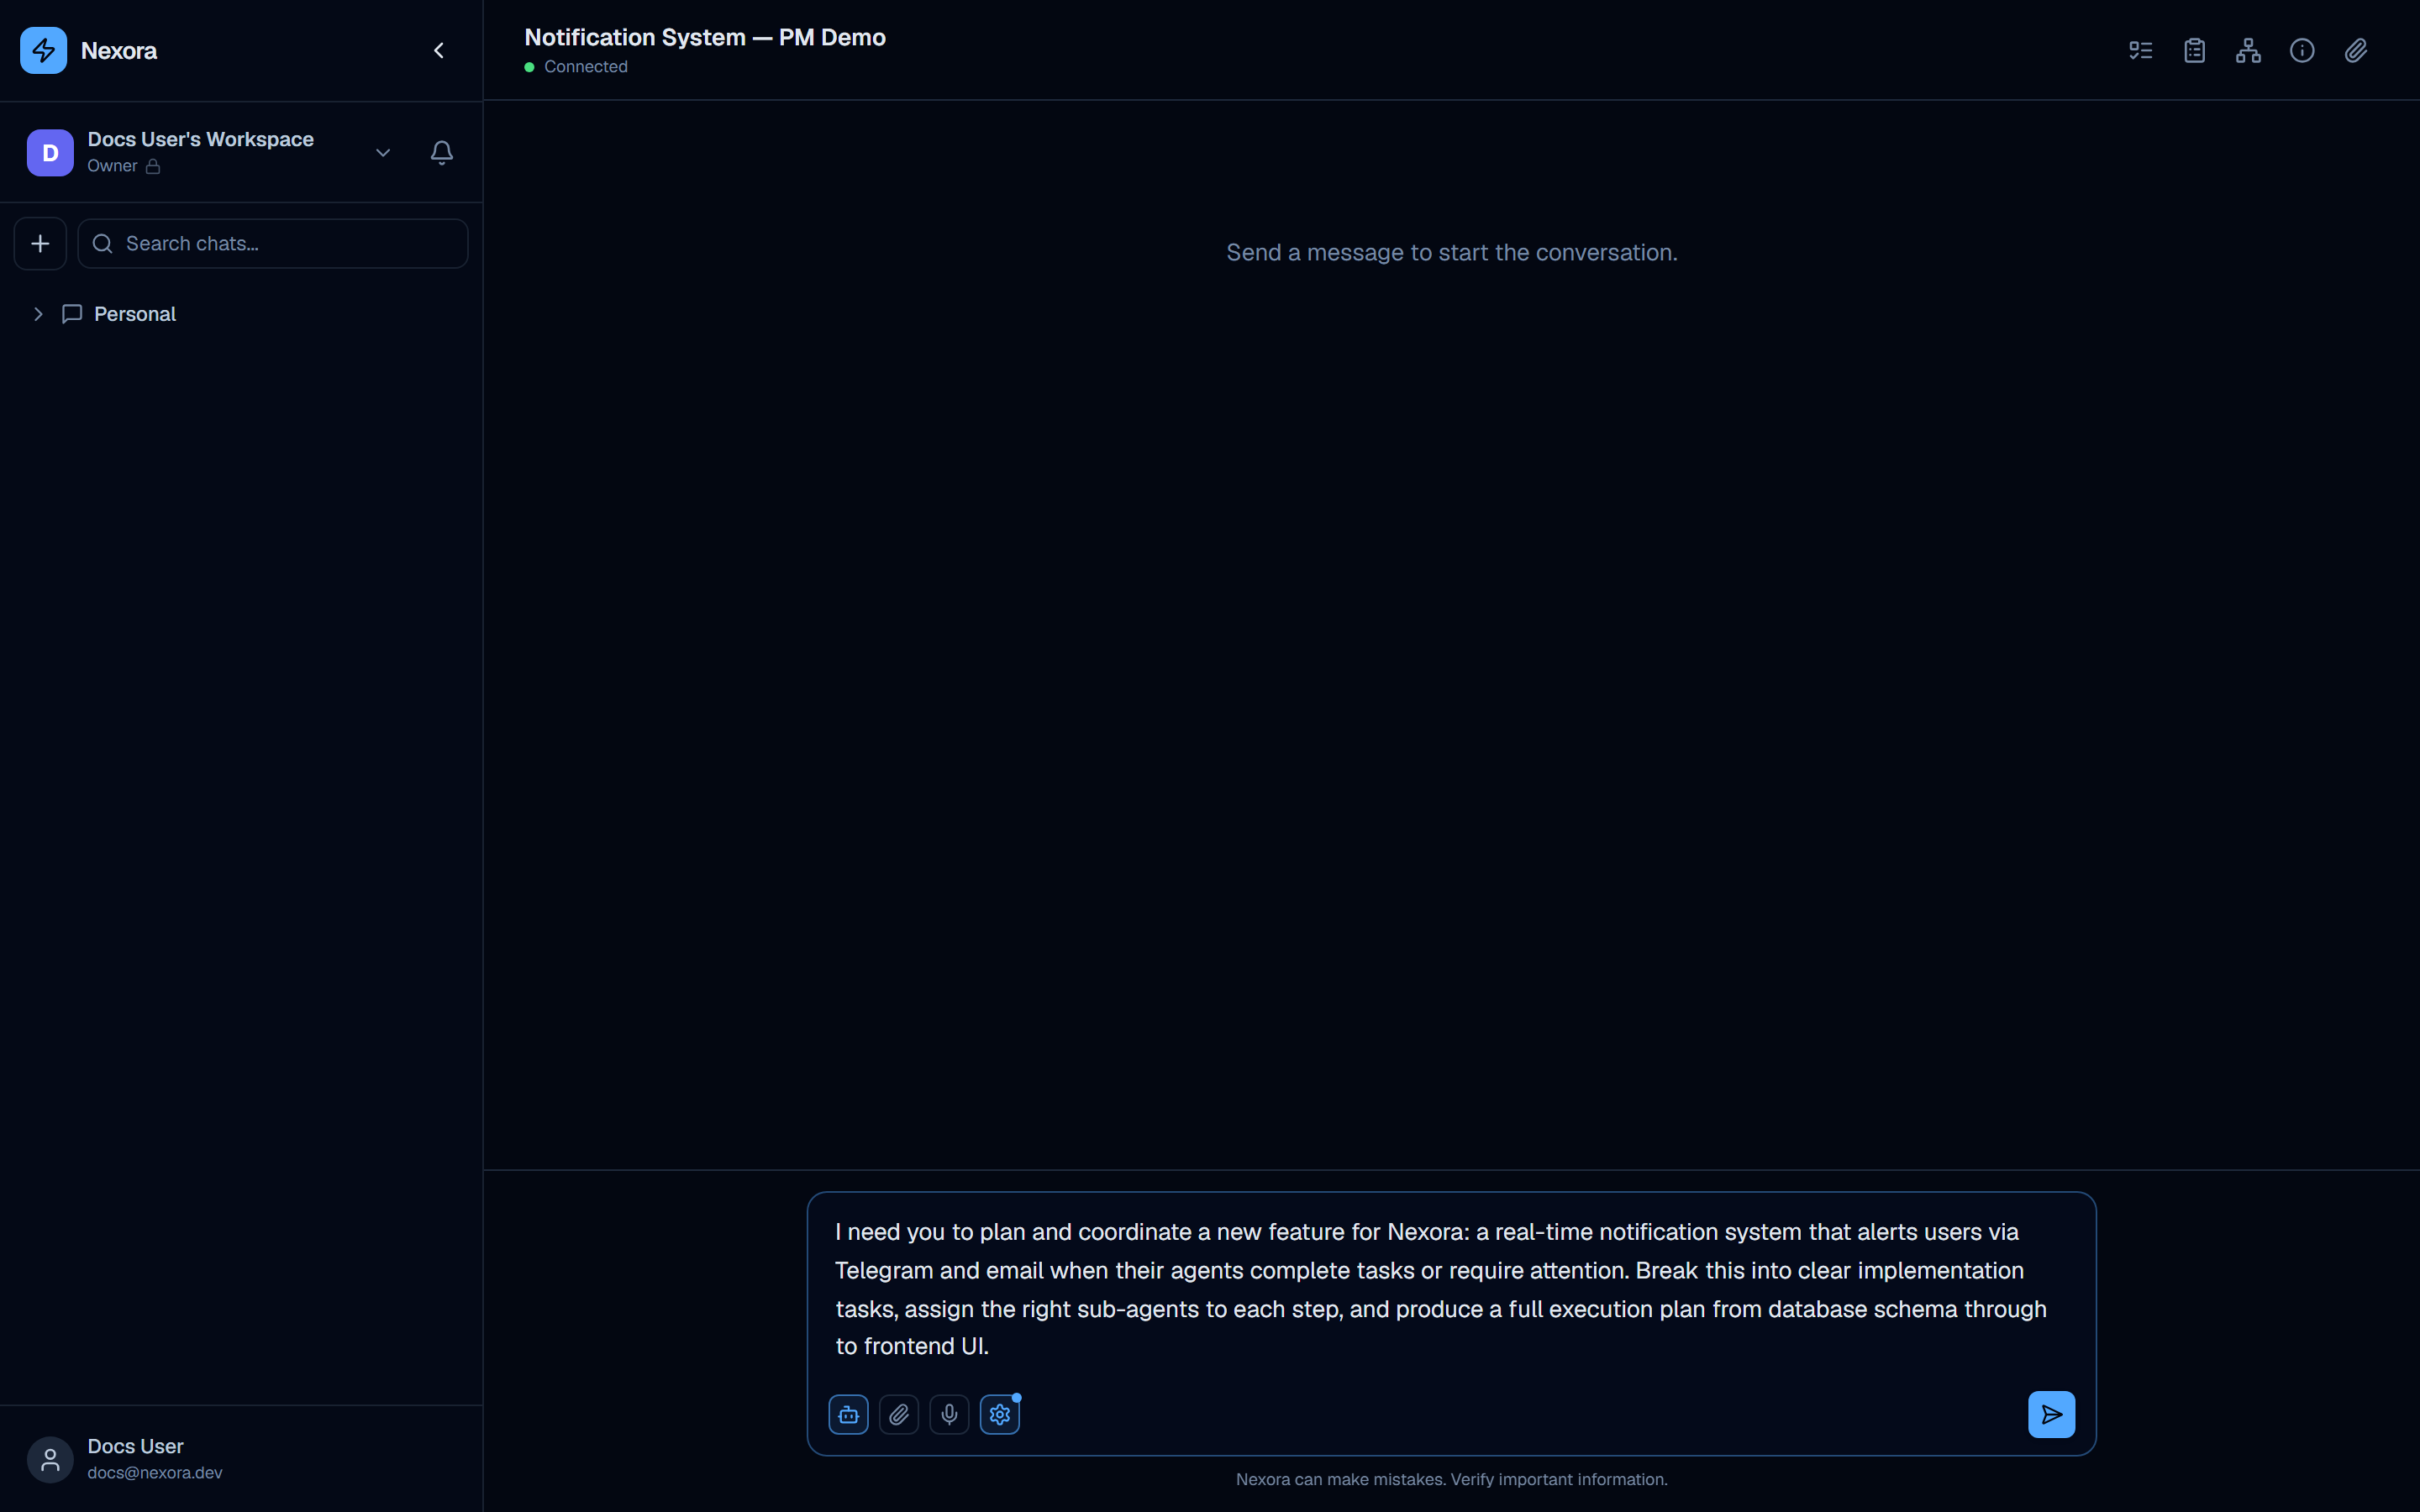Collapse the sidebar with the back chevron

point(439,50)
